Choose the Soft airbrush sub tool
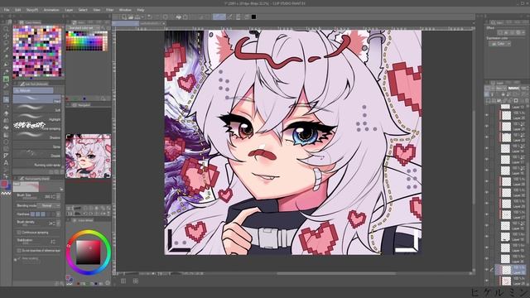 (37, 108)
